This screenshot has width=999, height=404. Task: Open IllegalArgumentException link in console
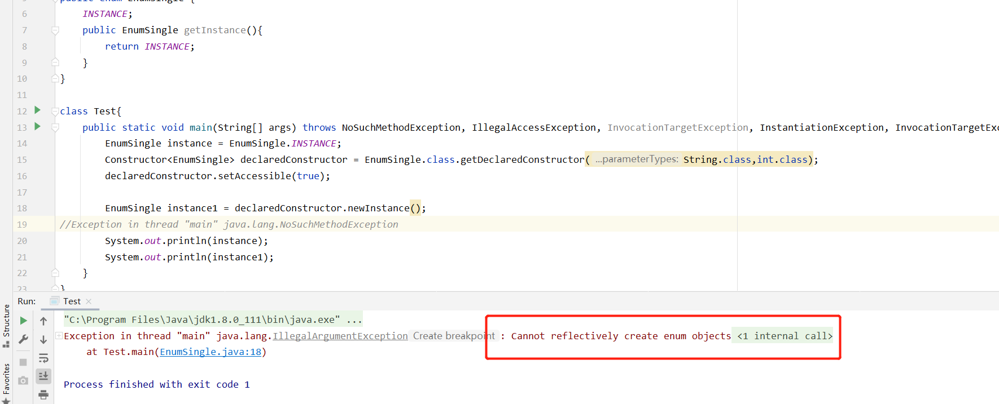point(340,336)
